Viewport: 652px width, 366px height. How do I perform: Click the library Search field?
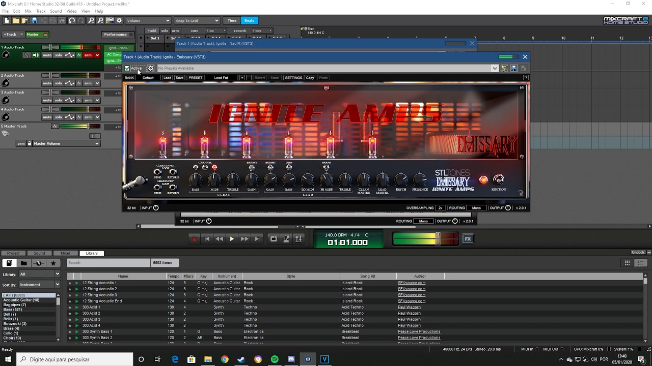(108, 263)
